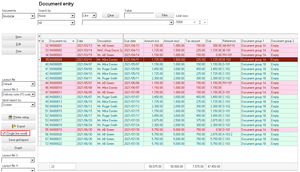This screenshot has width=300, height=172.
Task: Open the Layout file 2 dropdown
Action: pyautogui.click(x=32, y=94)
